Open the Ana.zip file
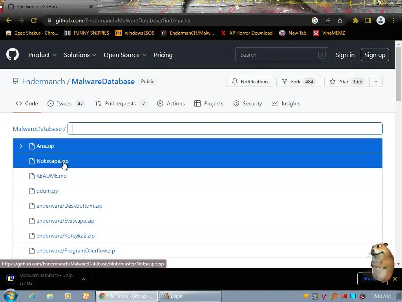This screenshot has height=302, width=402. click(x=45, y=146)
